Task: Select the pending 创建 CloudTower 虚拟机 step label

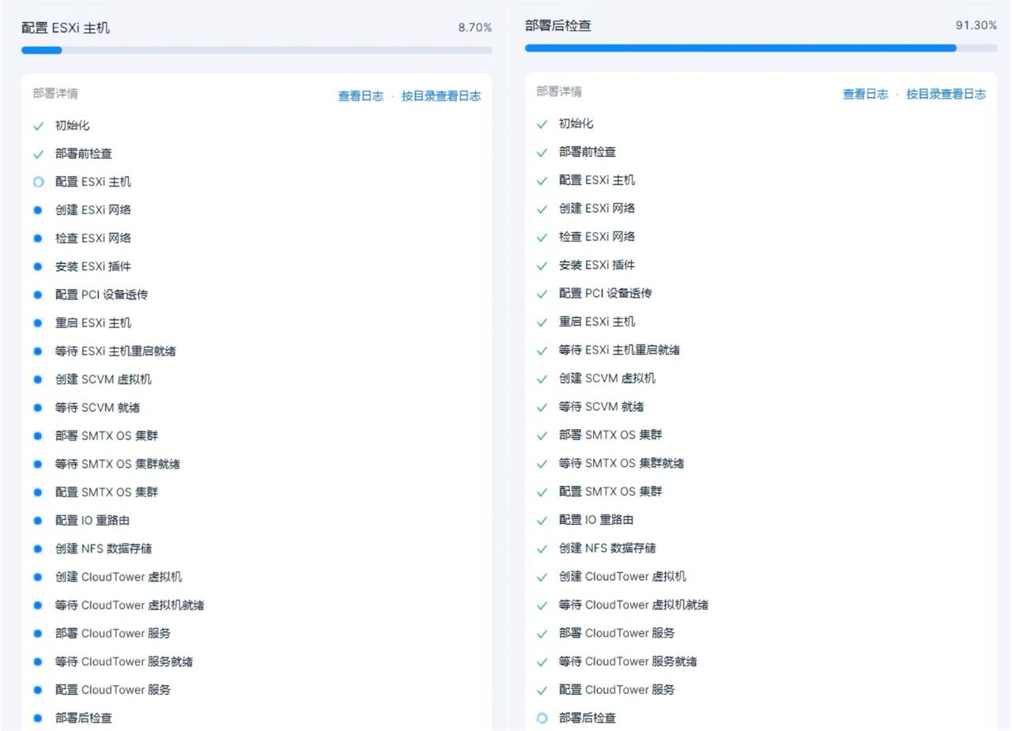Action: (119, 577)
